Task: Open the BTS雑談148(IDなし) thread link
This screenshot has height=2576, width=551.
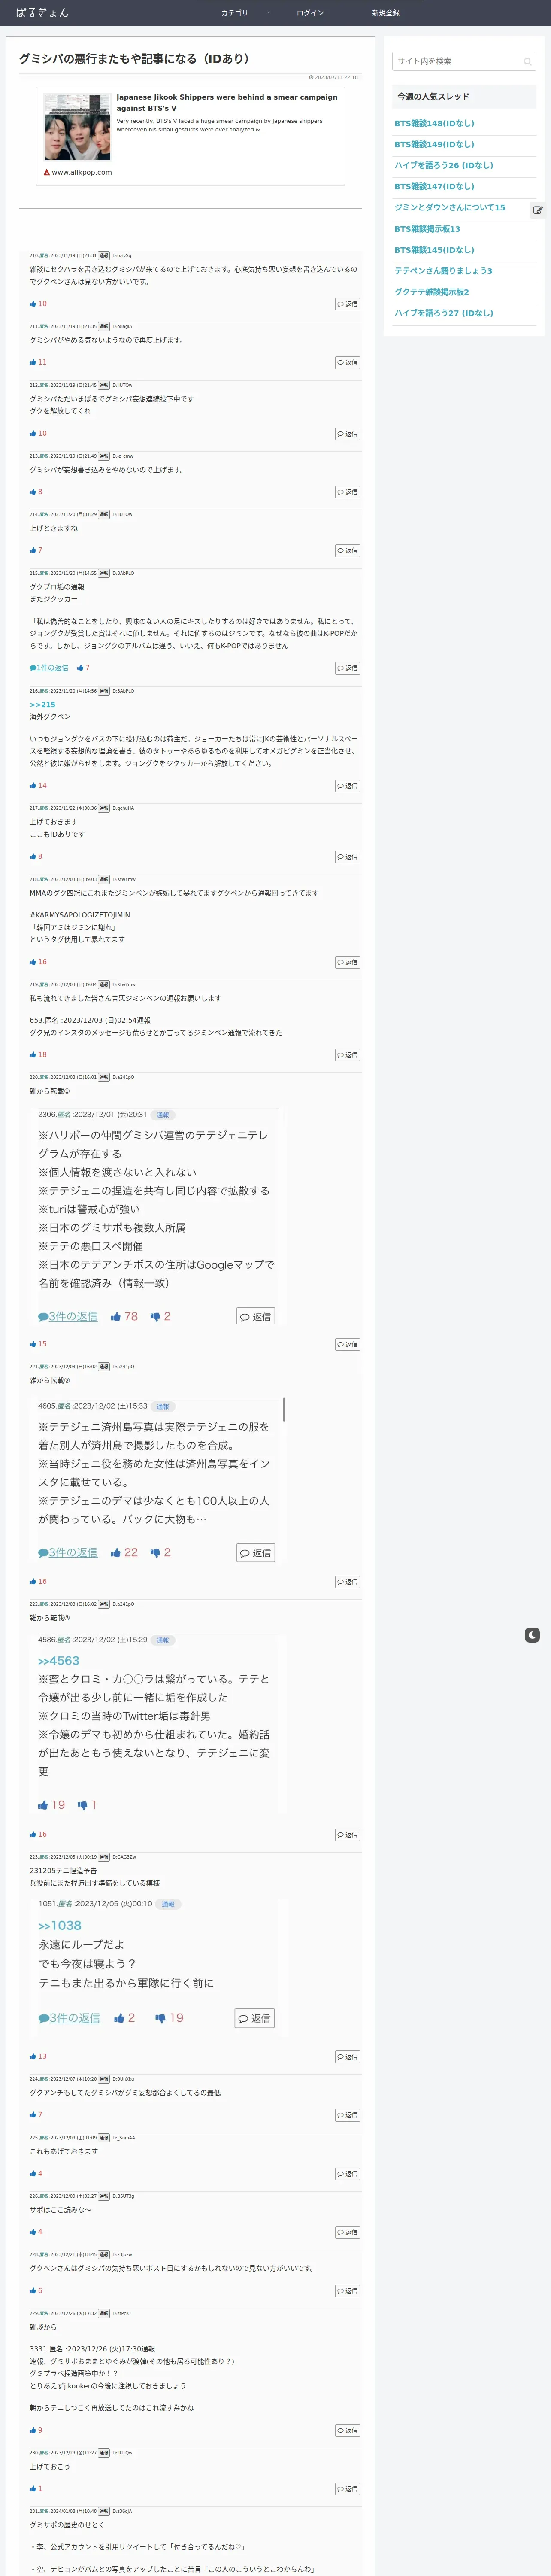Action: (434, 123)
